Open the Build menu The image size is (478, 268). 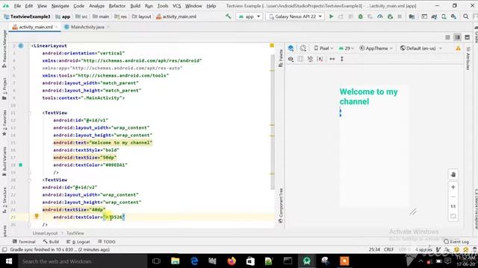(135, 6)
